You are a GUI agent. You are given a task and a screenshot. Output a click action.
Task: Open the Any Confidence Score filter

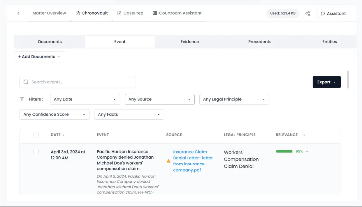coord(55,114)
